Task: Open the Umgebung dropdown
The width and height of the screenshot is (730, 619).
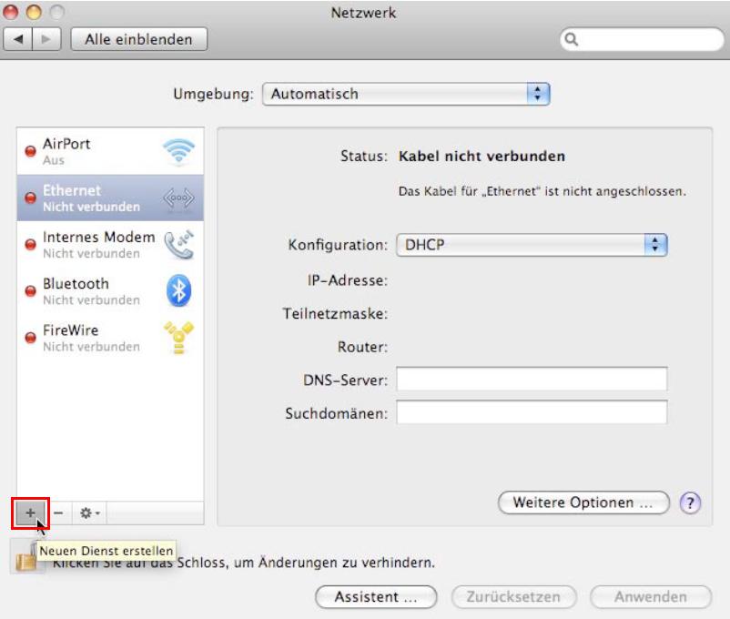Action: coord(406,94)
